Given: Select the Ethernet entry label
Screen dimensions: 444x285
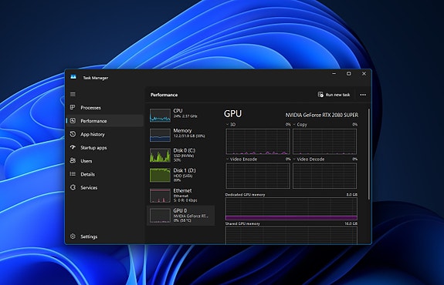Looking at the screenshot, I should click(182, 191).
